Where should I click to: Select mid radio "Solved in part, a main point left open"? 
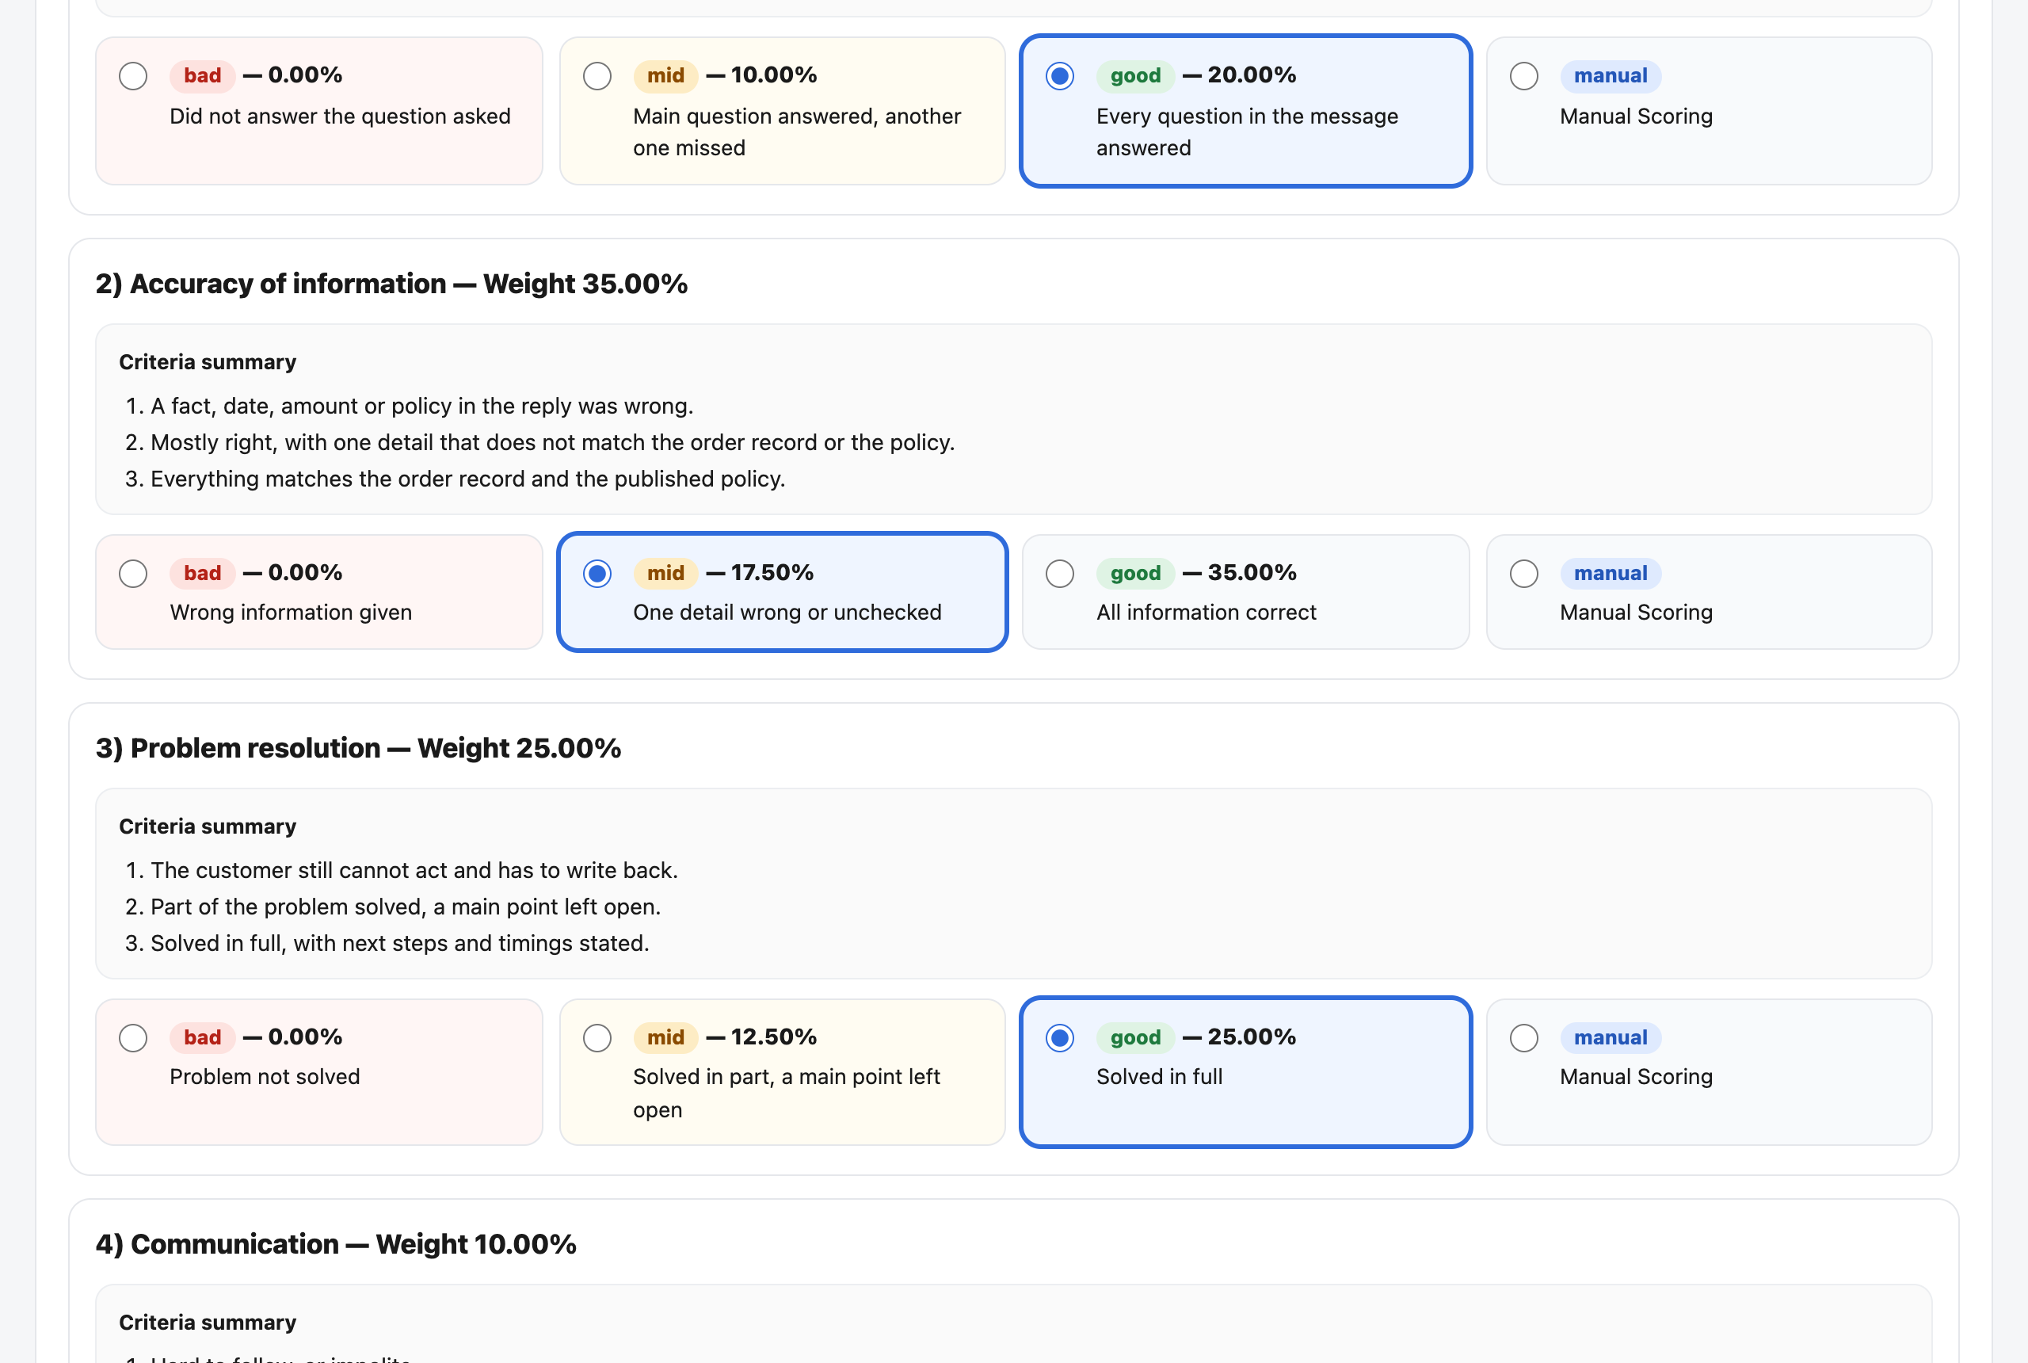tap(597, 1038)
